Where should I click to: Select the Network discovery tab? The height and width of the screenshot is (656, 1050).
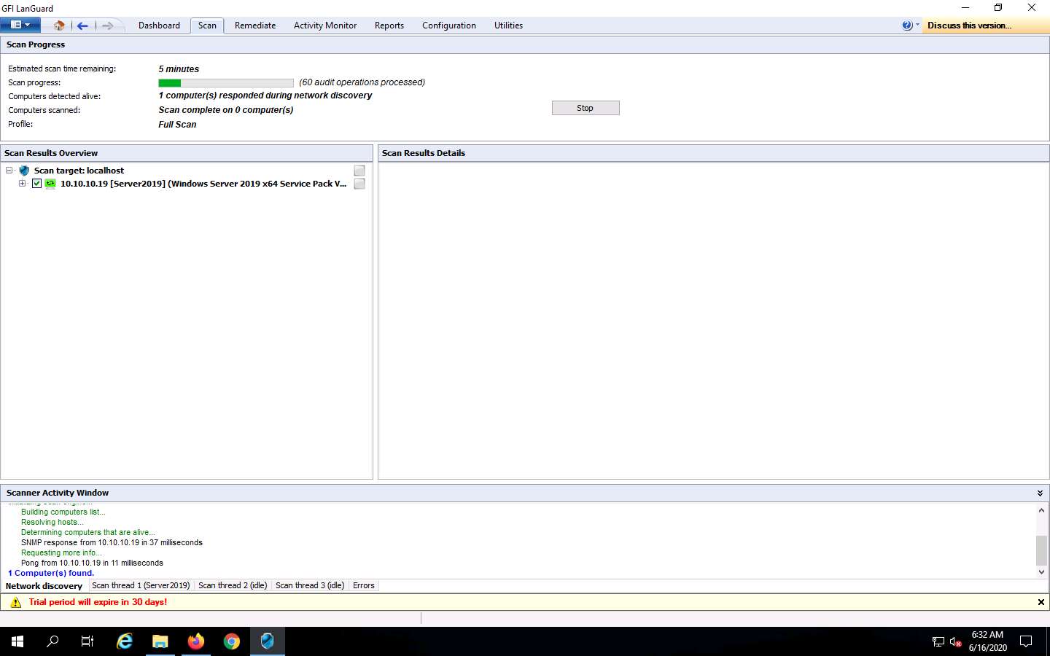coord(44,586)
